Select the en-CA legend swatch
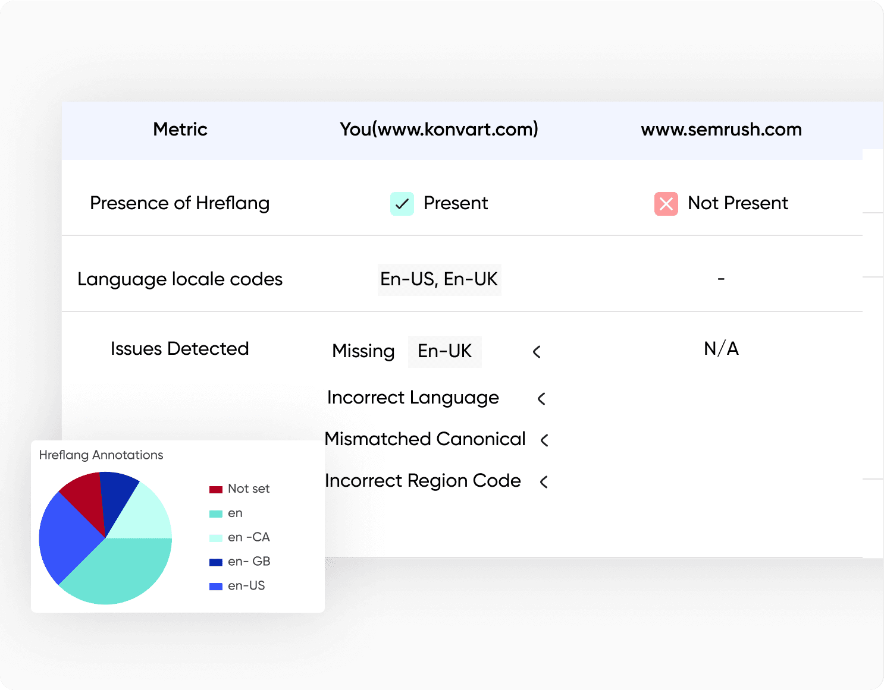Image resolution: width=884 pixels, height=690 pixels. (x=215, y=537)
